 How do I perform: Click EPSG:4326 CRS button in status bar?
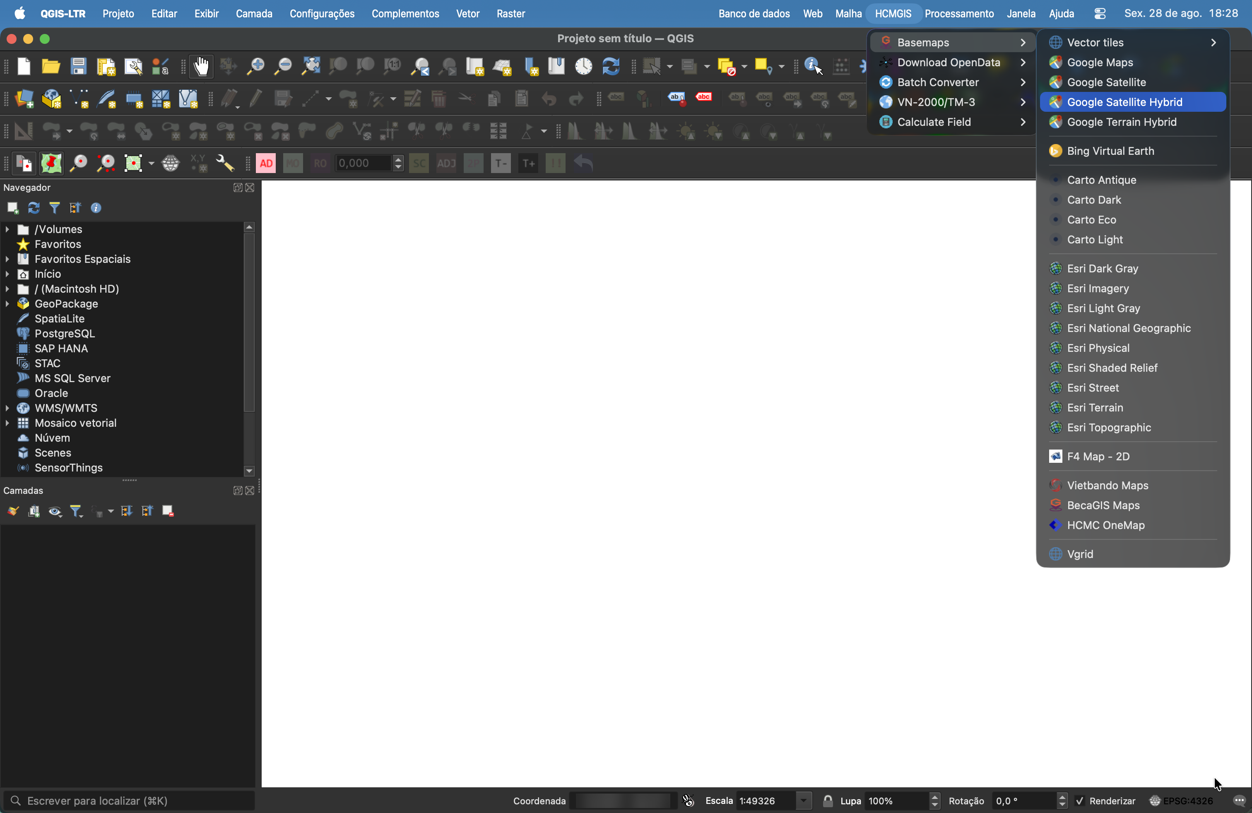coord(1182,801)
